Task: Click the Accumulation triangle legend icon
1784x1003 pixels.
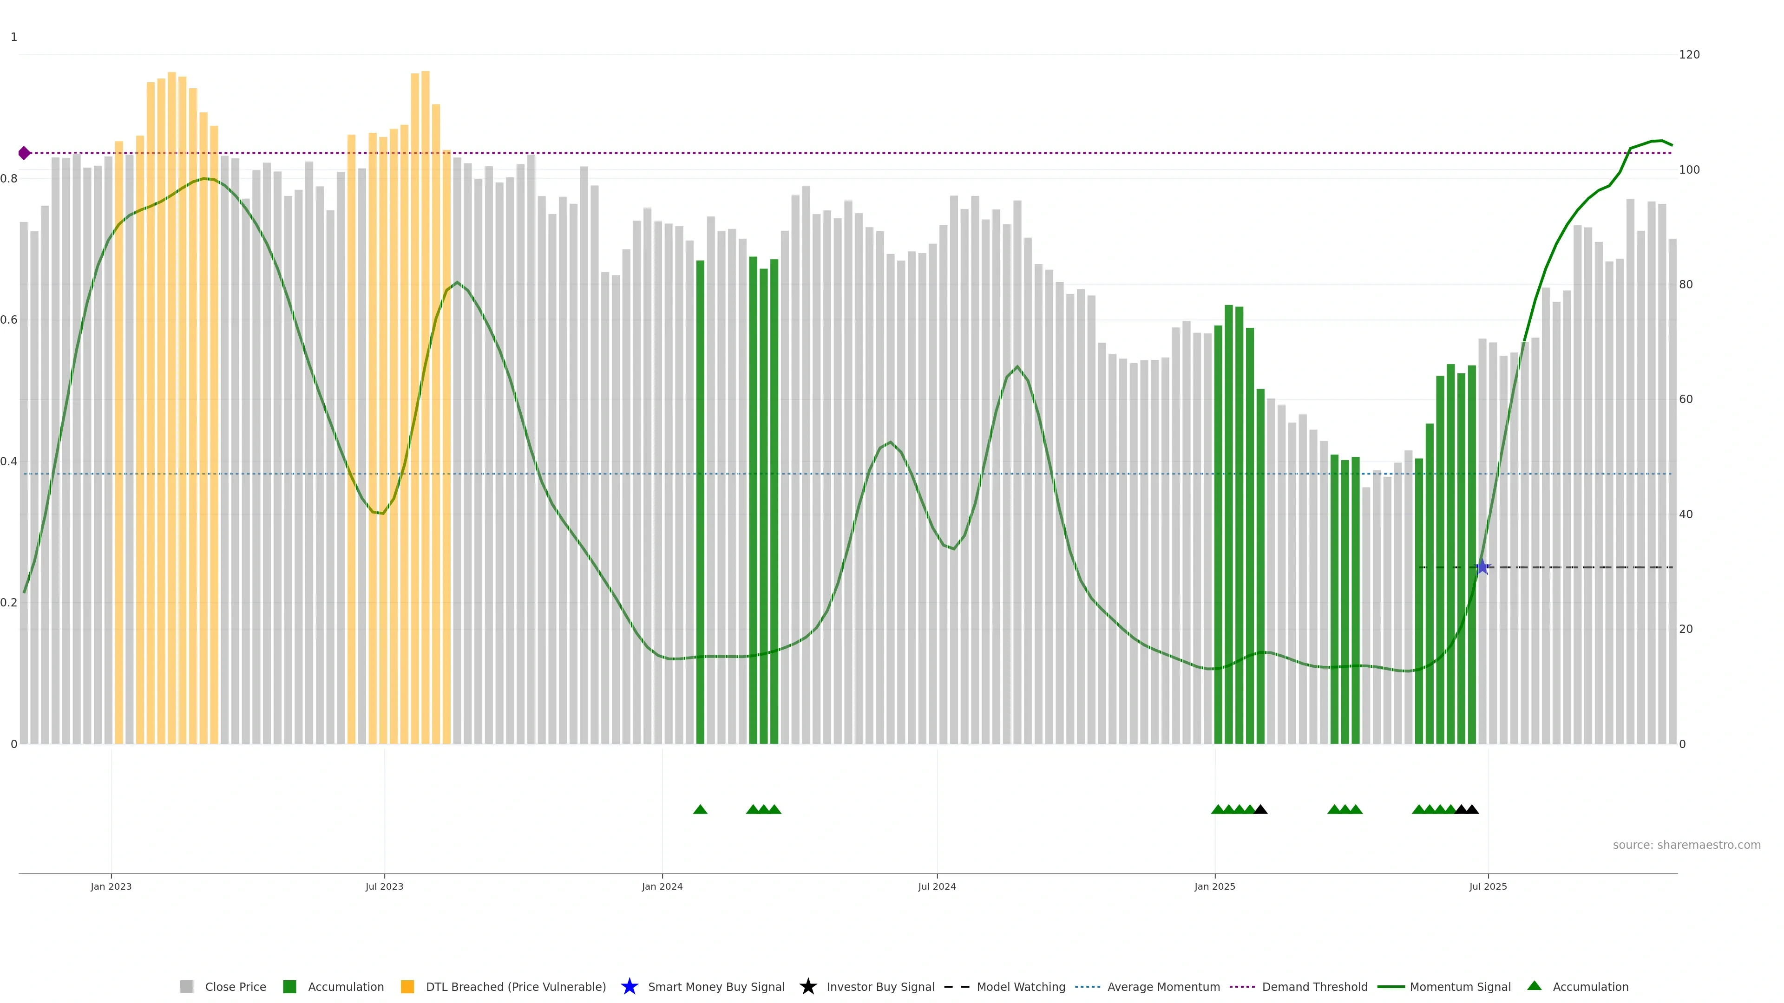Action: (x=1535, y=986)
